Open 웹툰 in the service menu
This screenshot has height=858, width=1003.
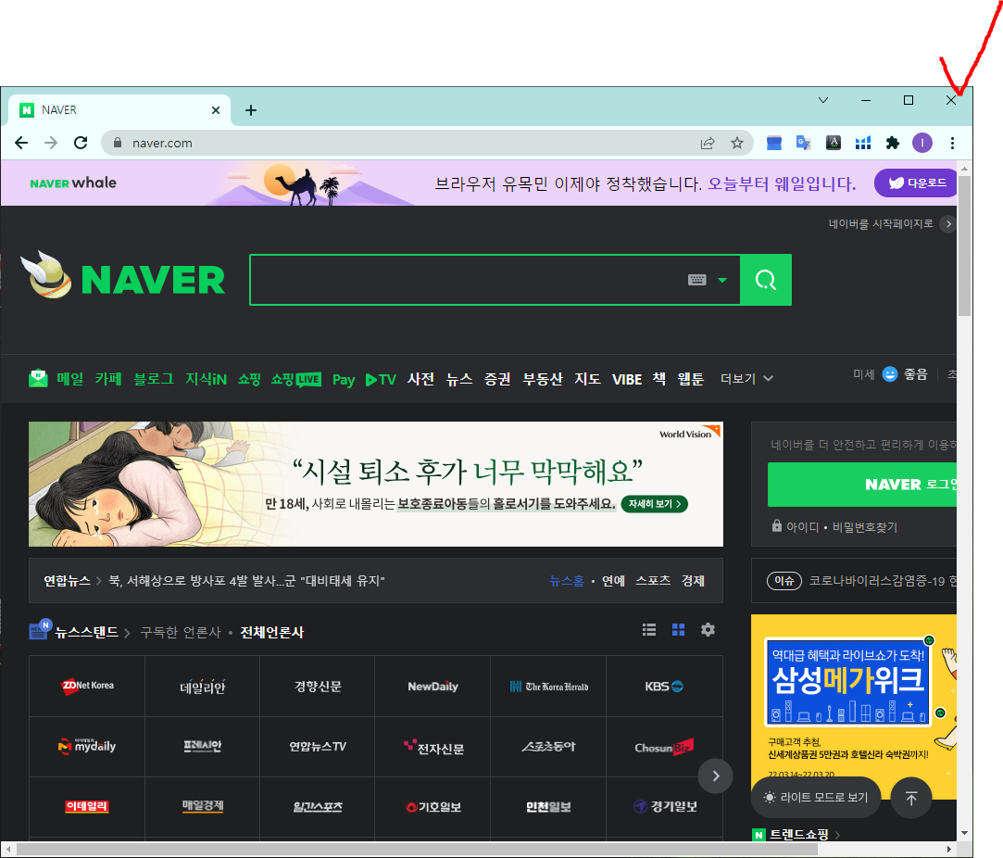691,379
